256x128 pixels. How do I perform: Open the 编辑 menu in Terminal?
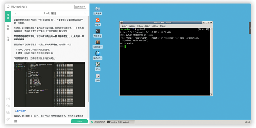(x=132, y=26)
